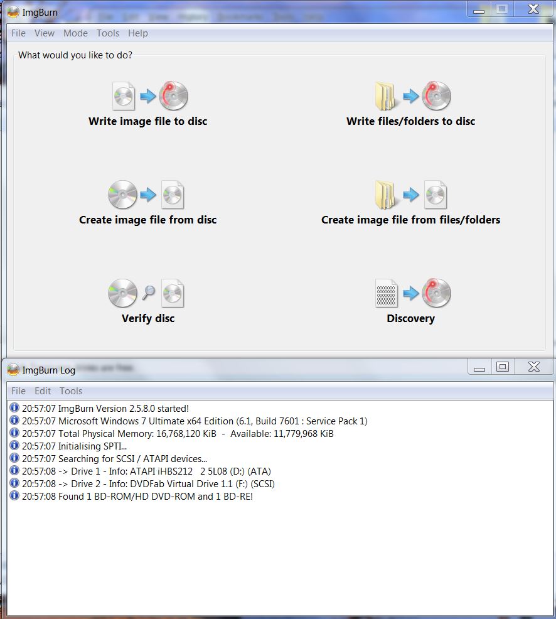Click info icon beside 'Total Physical Memory' line
This screenshot has height=619, width=556.
pos(14,433)
